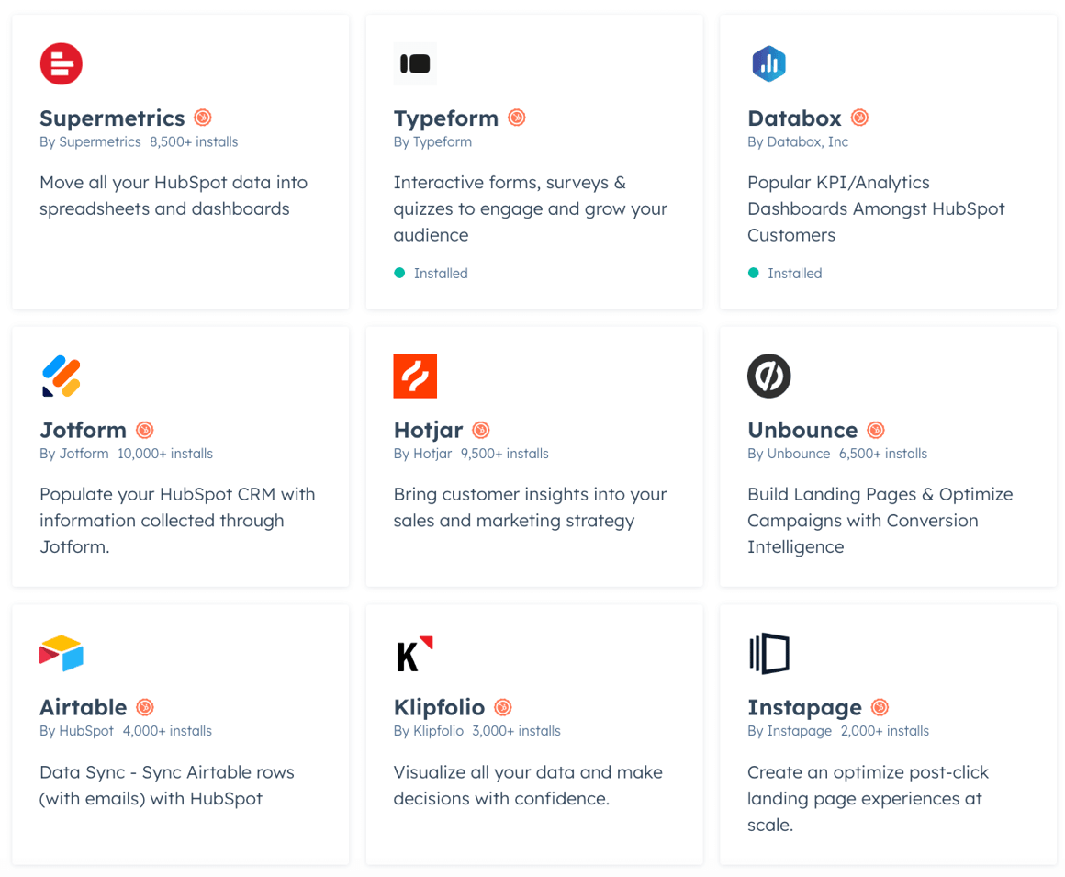Open the Typeform app listing
The image size is (1065, 877).
(x=446, y=118)
